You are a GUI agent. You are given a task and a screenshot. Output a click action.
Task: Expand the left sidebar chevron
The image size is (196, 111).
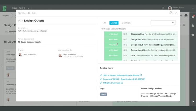(2, 65)
